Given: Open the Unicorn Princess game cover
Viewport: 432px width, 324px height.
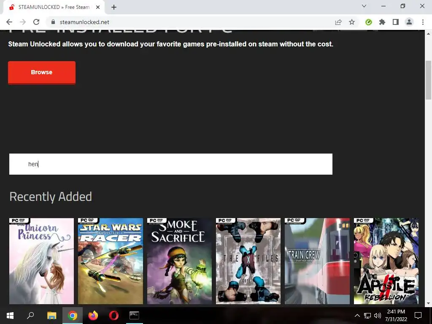Looking at the screenshot, I should click(42, 261).
